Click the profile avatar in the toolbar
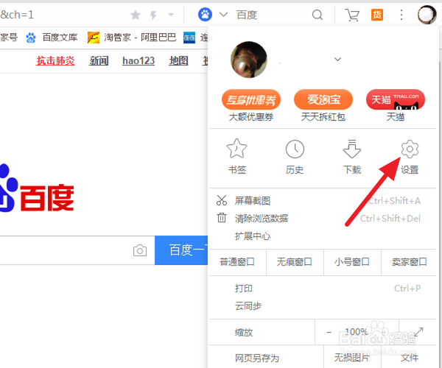The width and height of the screenshot is (442, 368). (427, 15)
